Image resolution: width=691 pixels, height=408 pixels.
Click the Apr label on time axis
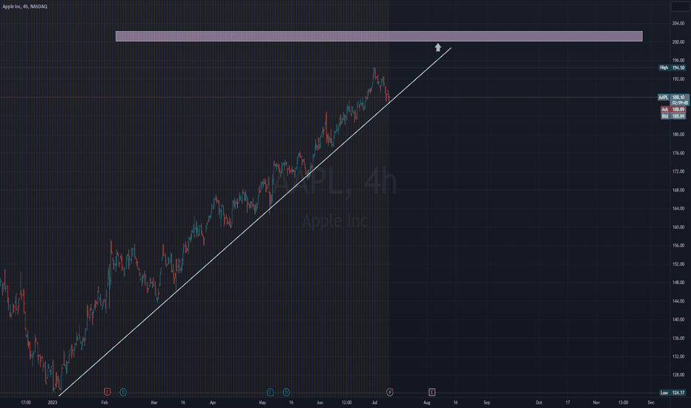tap(213, 402)
